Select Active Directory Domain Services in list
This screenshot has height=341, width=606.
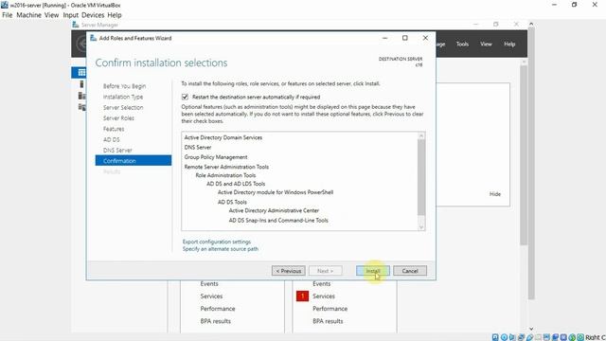point(223,137)
